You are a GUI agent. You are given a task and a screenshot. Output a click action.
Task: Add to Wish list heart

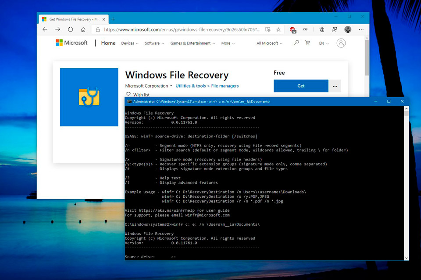point(128,94)
